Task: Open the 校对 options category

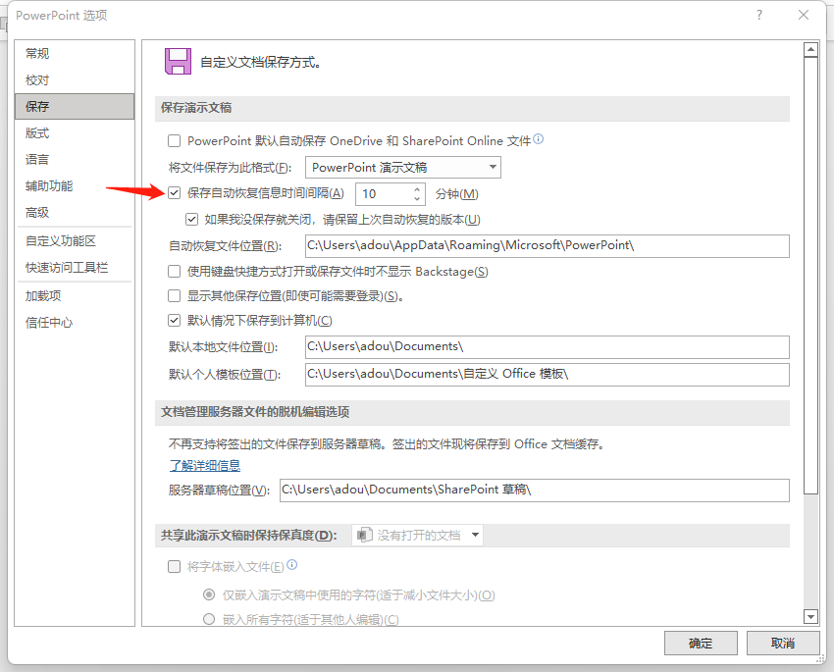Action: [x=75, y=79]
